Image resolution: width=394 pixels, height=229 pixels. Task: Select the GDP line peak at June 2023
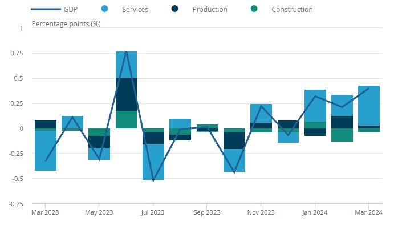click(126, 52)
